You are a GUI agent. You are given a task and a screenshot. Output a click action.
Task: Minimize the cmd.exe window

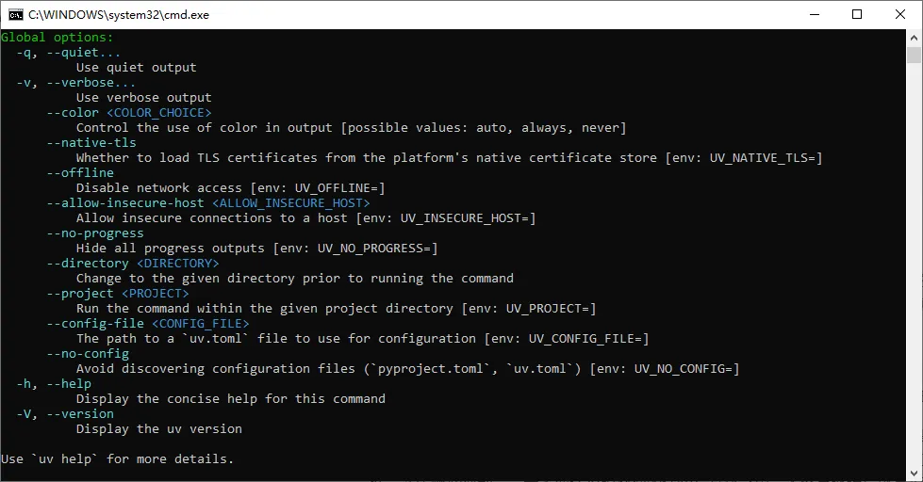pos(813,14)
